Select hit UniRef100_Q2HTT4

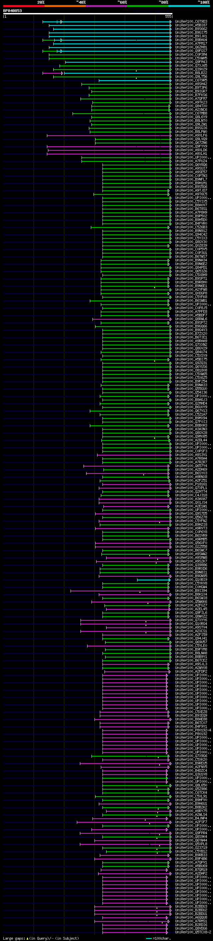191,492
